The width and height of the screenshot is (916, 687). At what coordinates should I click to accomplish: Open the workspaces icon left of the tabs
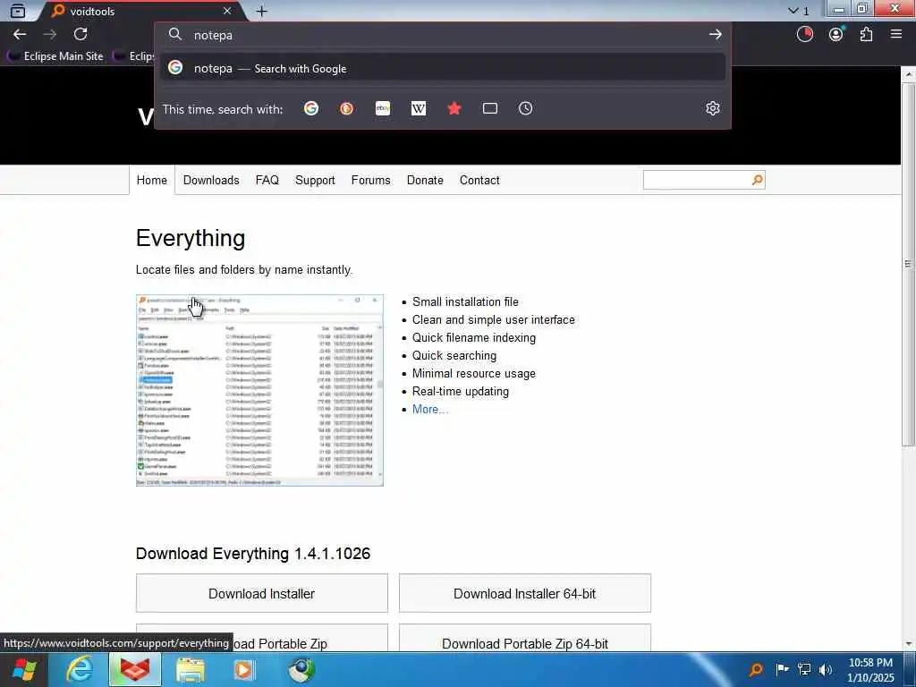click(x=18, y=11)
